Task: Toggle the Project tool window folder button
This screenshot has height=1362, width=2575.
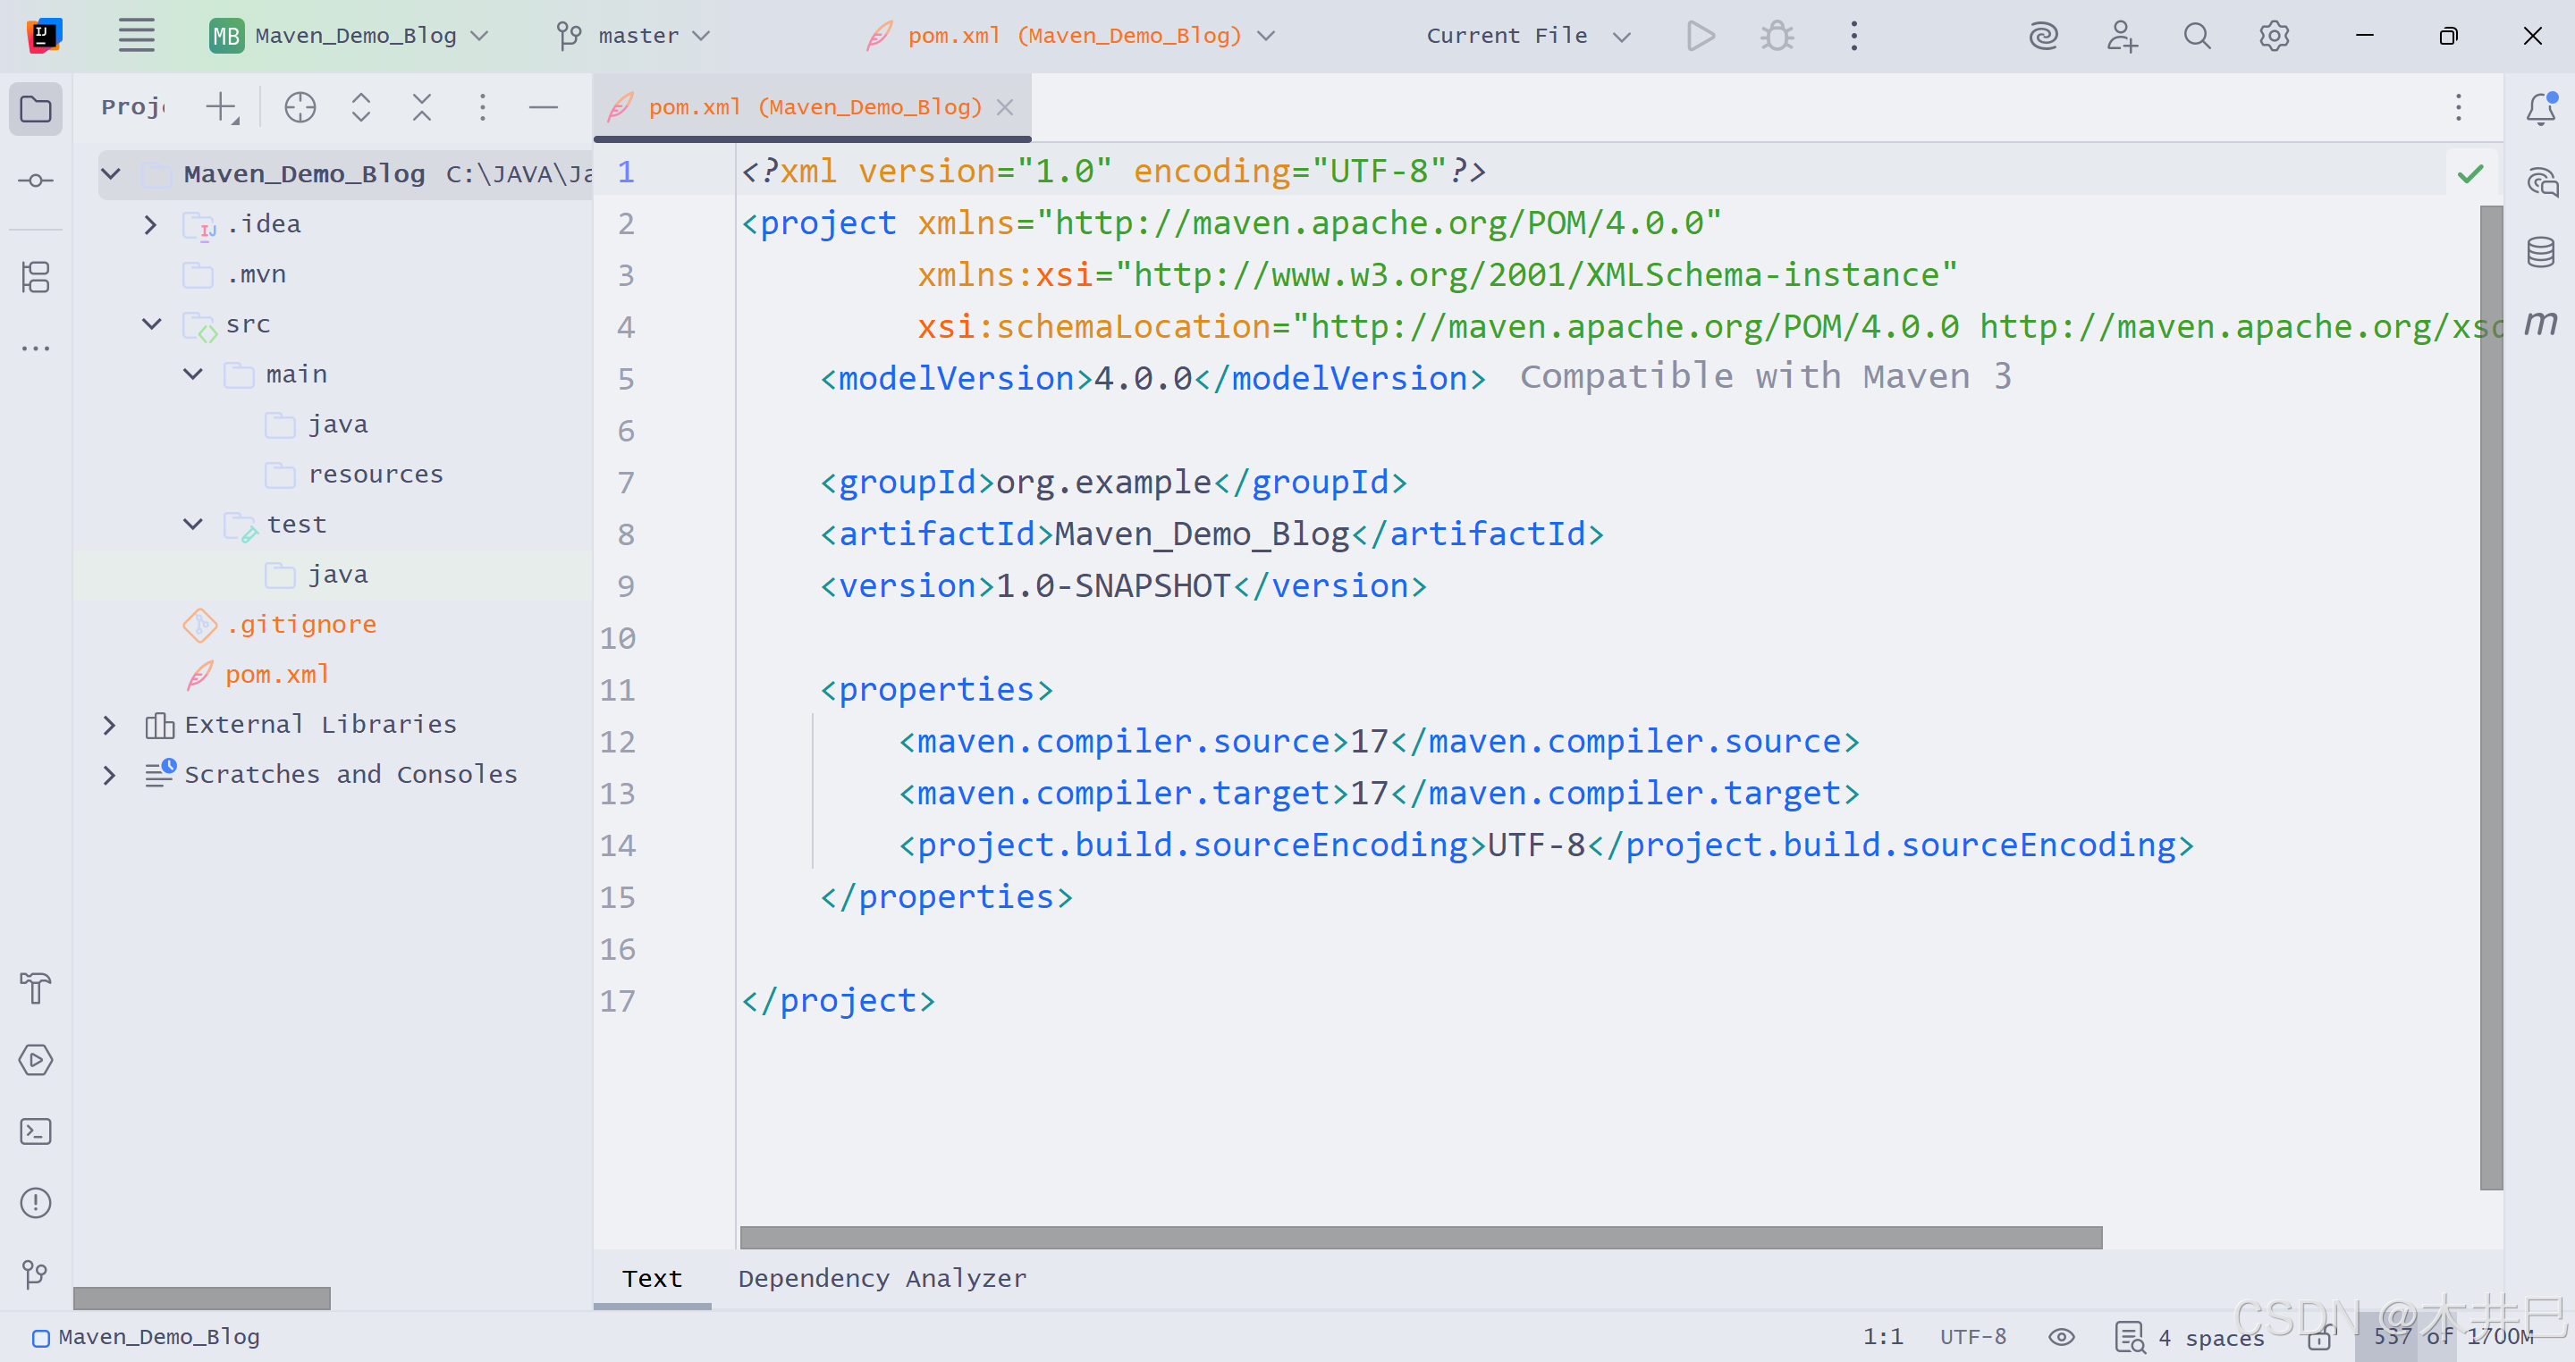Action: [36, 108]
